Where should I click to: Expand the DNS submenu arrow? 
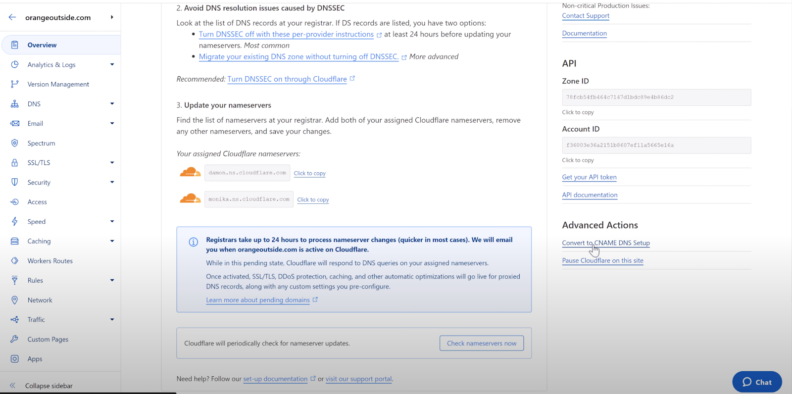112,104
